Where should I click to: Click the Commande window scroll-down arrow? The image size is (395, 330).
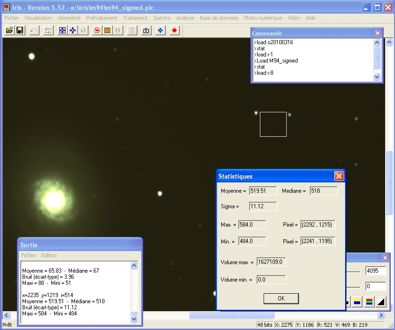click(377, 77)
